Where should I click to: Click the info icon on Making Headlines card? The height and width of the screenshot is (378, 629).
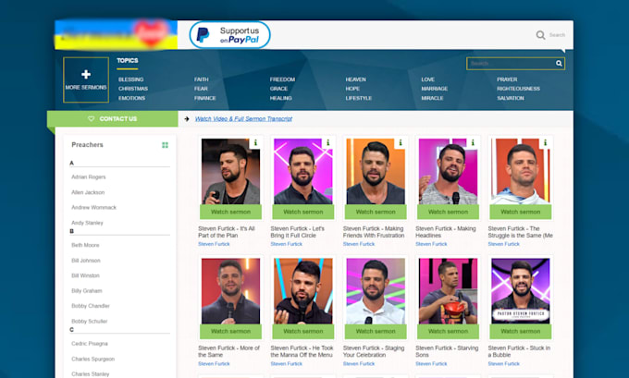473,142
